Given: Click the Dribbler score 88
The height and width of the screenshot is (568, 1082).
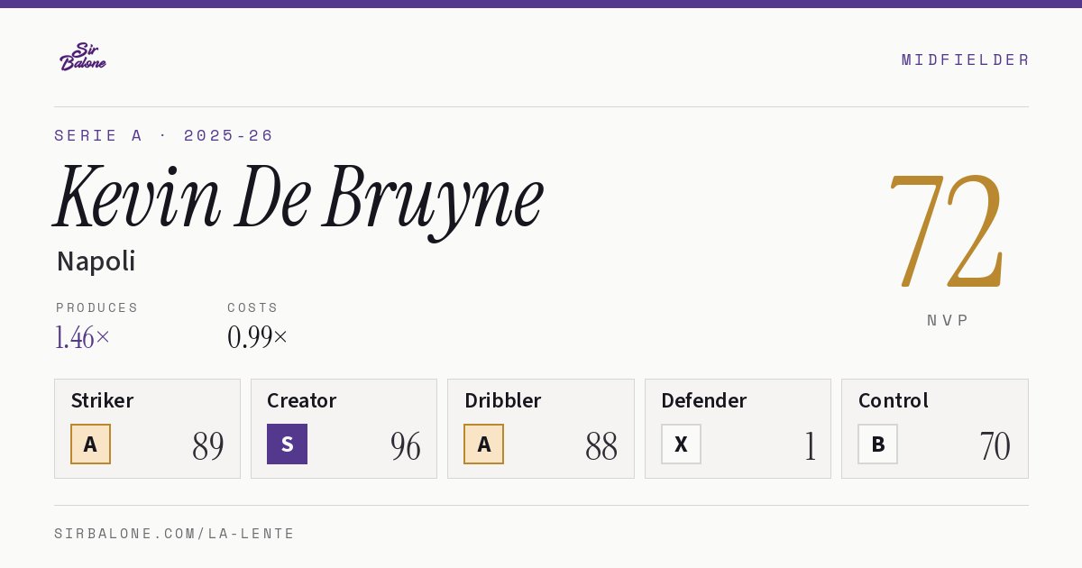Looking at the screenshot, I should point(601,445).
